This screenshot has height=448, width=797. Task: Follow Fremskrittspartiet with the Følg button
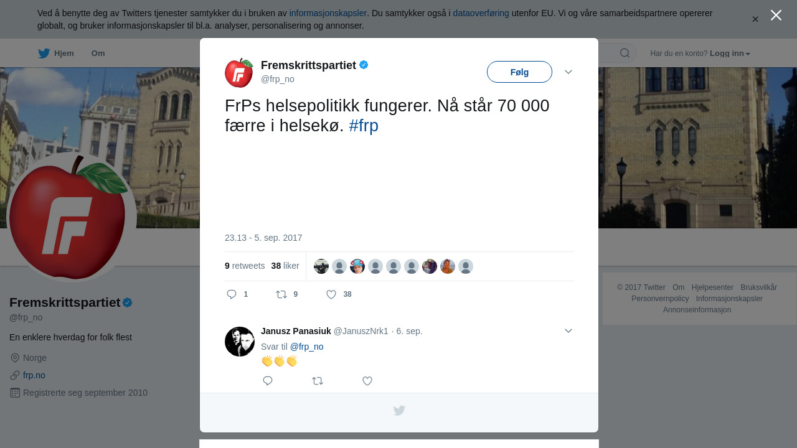pos(519,72)
